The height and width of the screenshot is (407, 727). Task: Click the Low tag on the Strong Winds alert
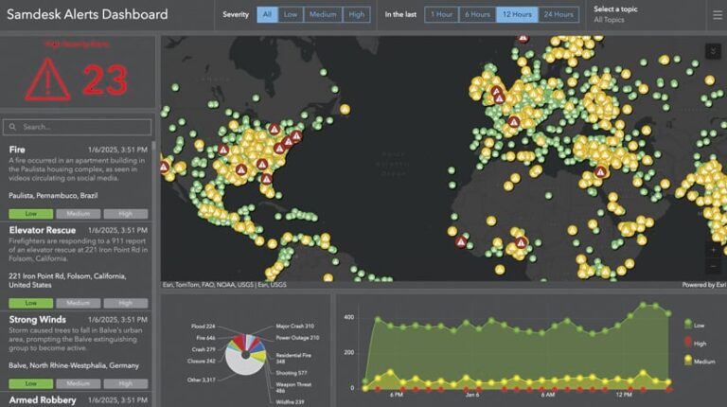(31, 384)
